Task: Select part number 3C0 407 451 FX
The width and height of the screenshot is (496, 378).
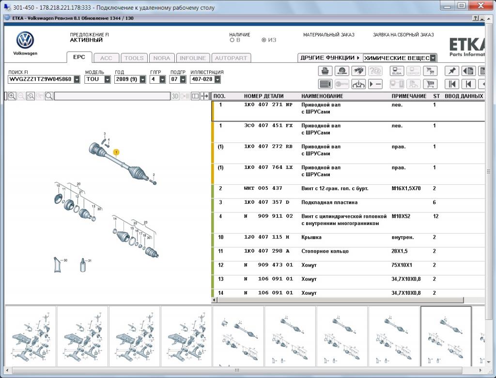Action: [268, 125]
